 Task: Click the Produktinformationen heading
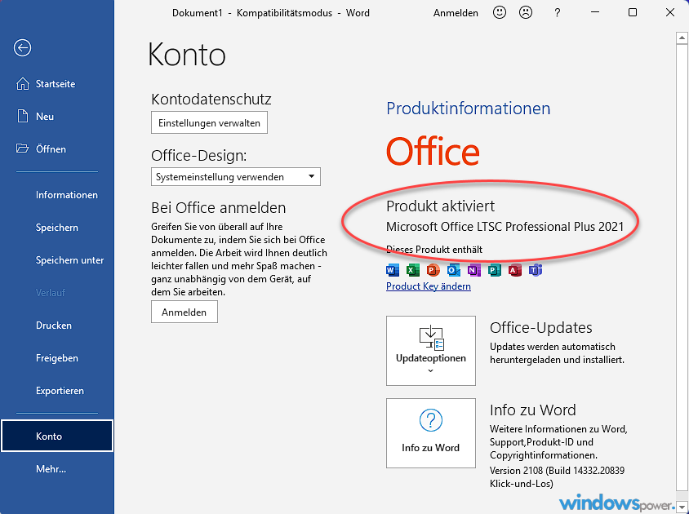[x=468, y=109]
